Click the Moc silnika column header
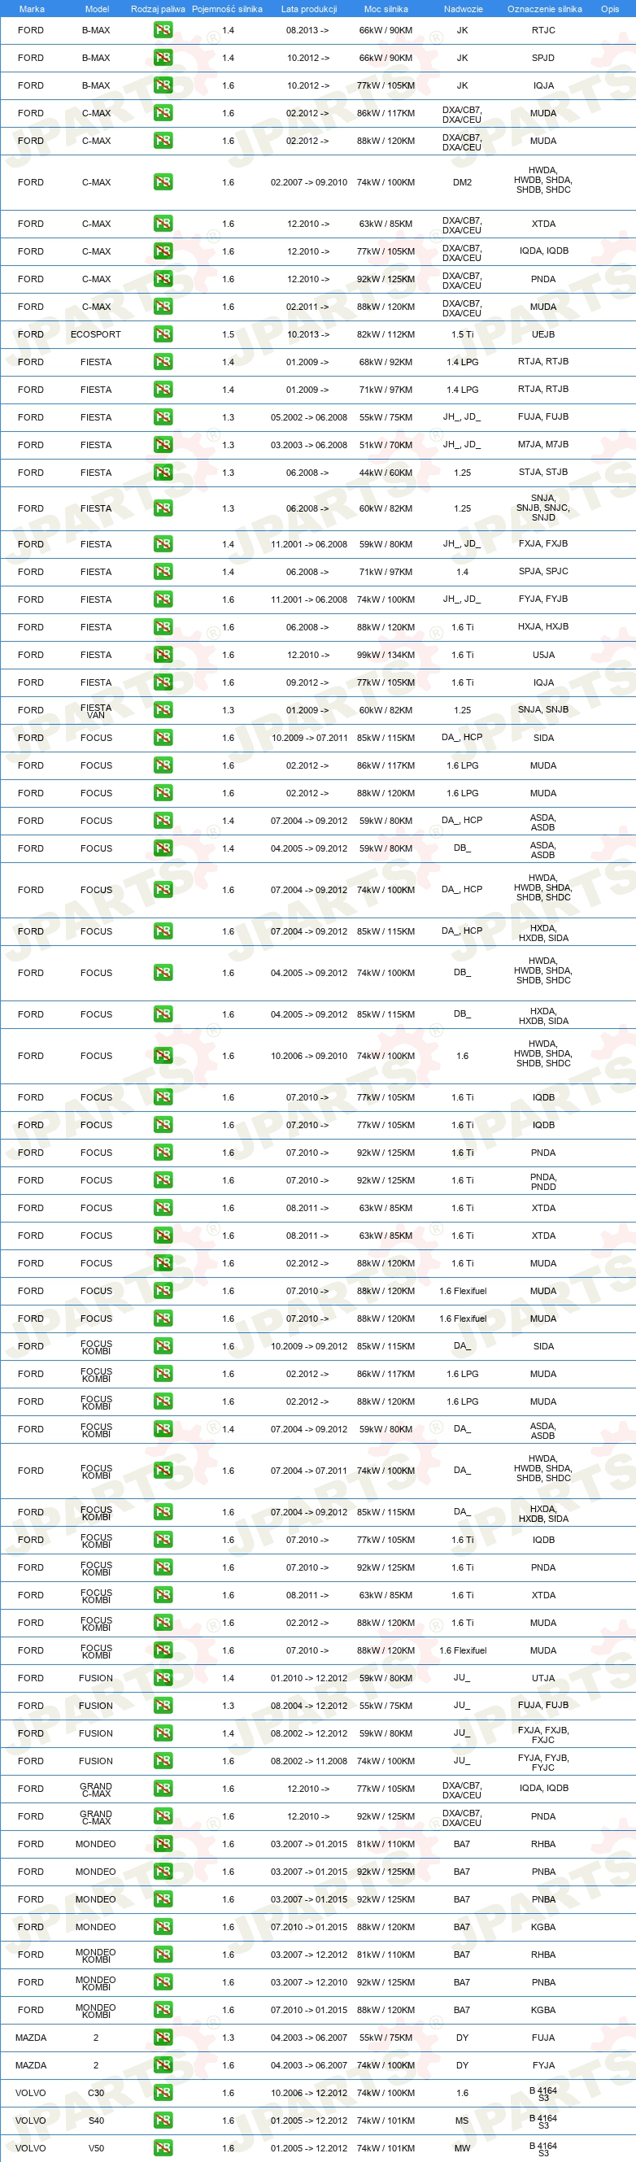 (x=386, y=9)
